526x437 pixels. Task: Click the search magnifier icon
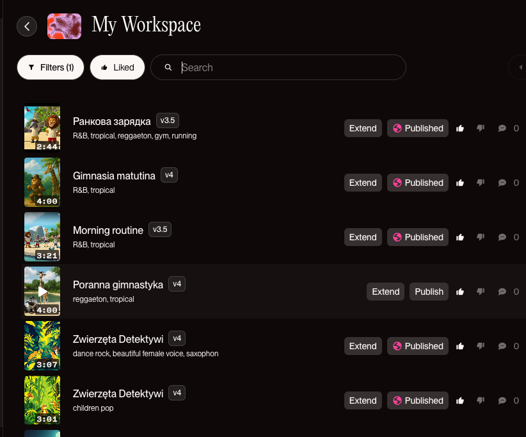168,67
